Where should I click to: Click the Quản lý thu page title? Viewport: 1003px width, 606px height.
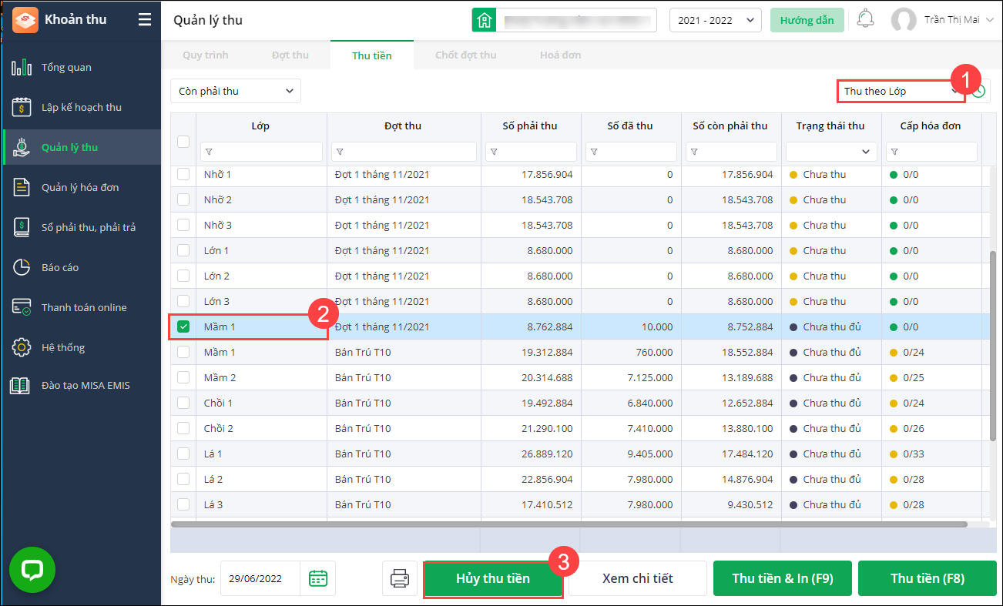[x=208, y=20]
